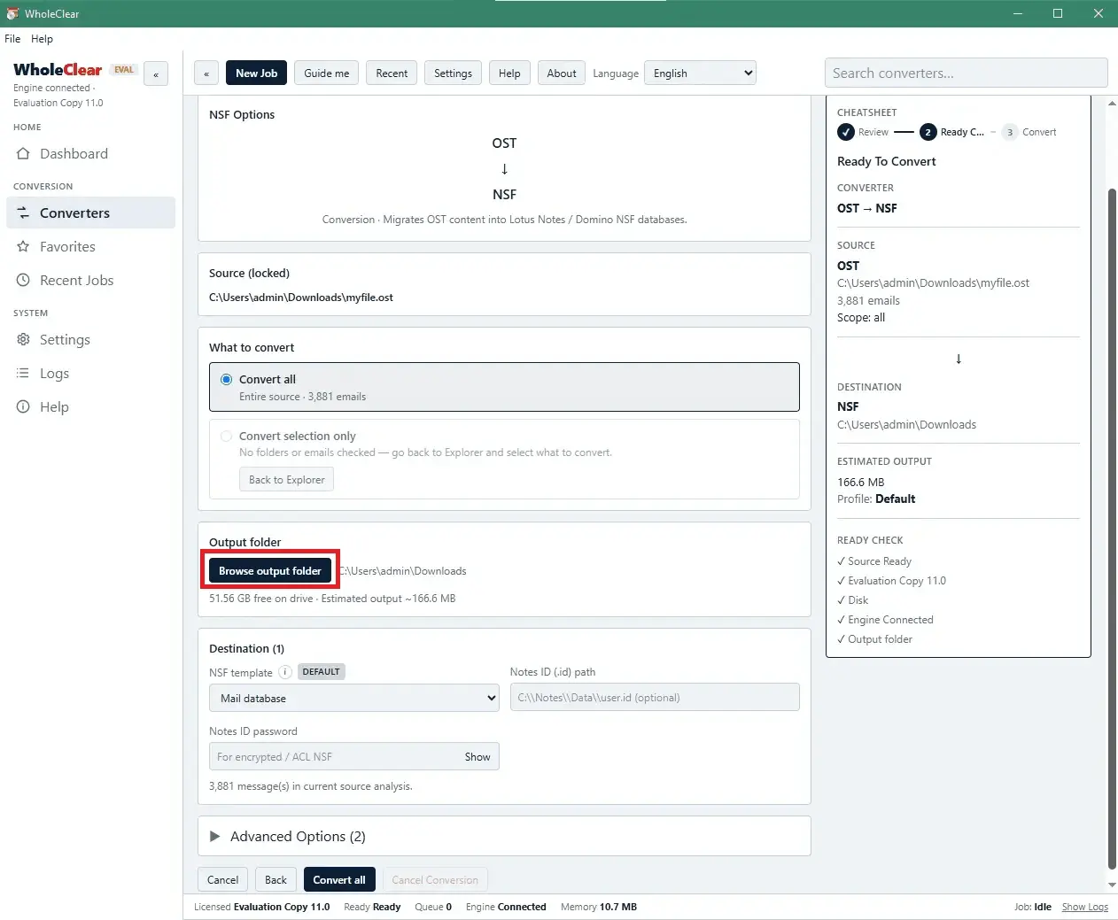1118x920 pixels.
Task: Collapse the sidebar with the chevron button
Action: (x=156, y=74)
